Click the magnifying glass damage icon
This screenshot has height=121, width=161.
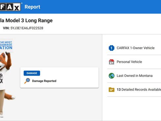[x=27, y=81]
